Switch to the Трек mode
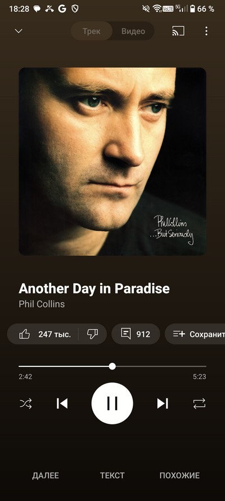Image resolution: width=225 pixels, height=501 pixels. pyautogui.click(x=92, y=31)
